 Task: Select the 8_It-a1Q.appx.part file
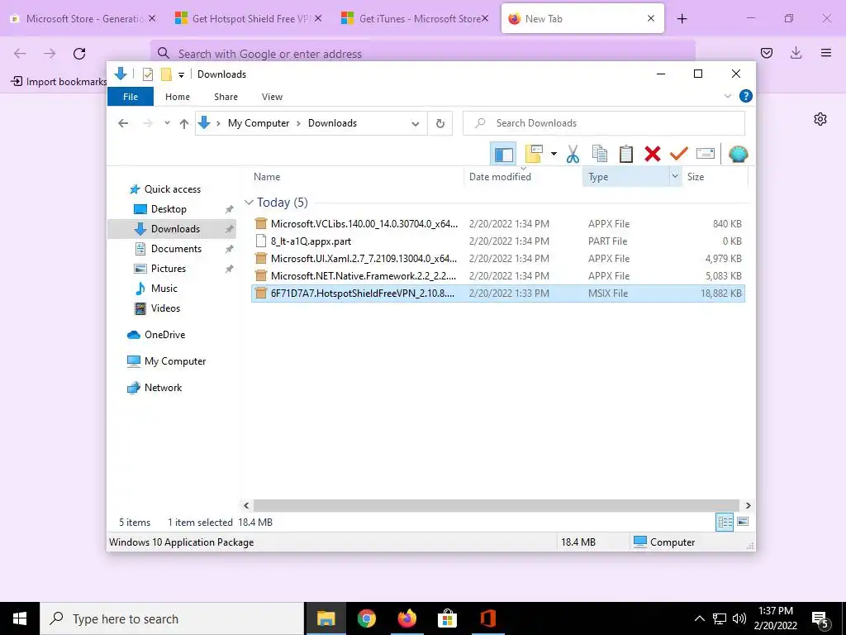point(498,241)
